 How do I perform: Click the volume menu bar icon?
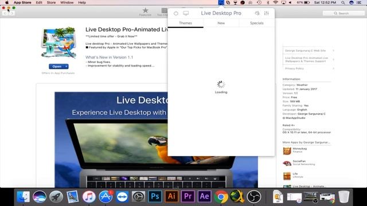tap(290, 2)
